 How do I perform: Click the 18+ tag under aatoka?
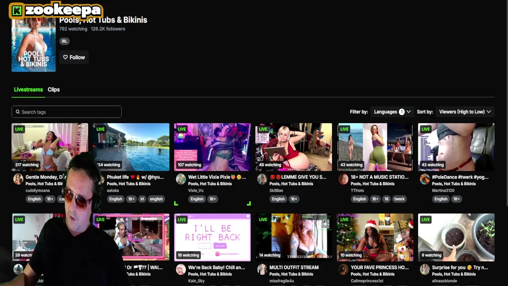pyautogui.click(x=131, y=199)
